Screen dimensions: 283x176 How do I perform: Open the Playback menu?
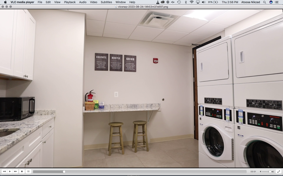[70, 2]
